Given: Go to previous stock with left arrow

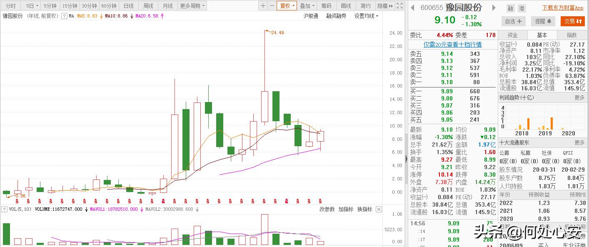Looking at the screenshot, I should click(x=412, y=8).
